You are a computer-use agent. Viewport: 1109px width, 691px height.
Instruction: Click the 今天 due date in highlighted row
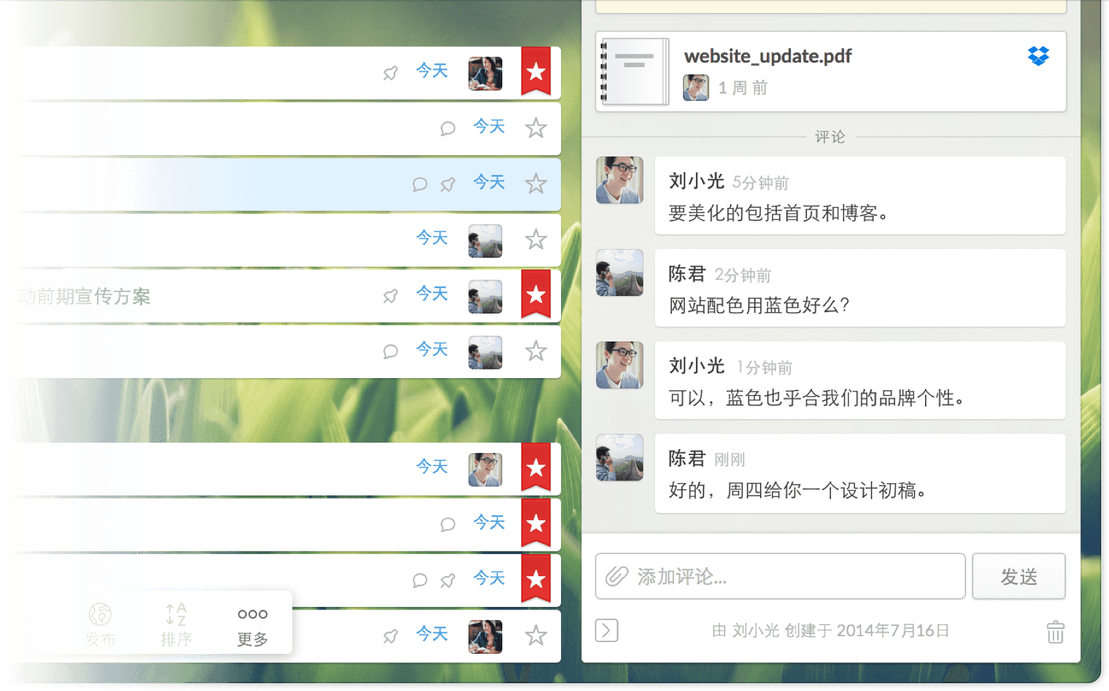(489, 182)
